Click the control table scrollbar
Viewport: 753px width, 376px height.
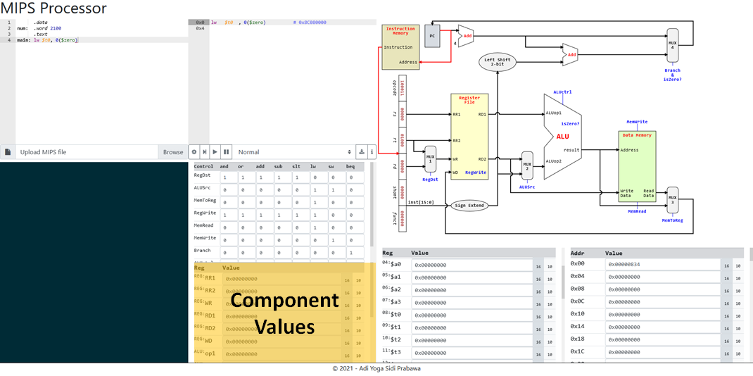click(x=371, y=206)
